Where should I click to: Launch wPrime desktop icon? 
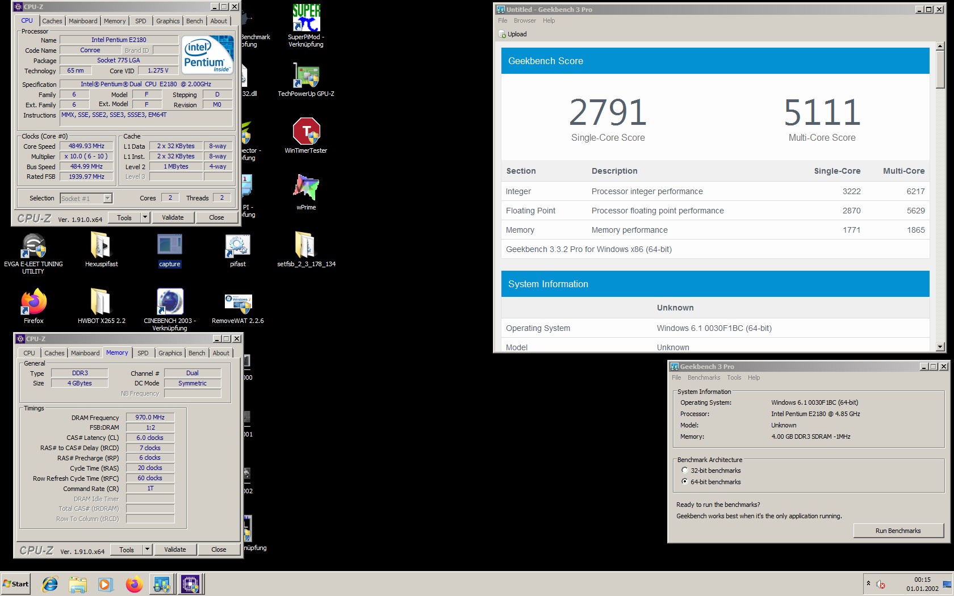pos(306,192)
